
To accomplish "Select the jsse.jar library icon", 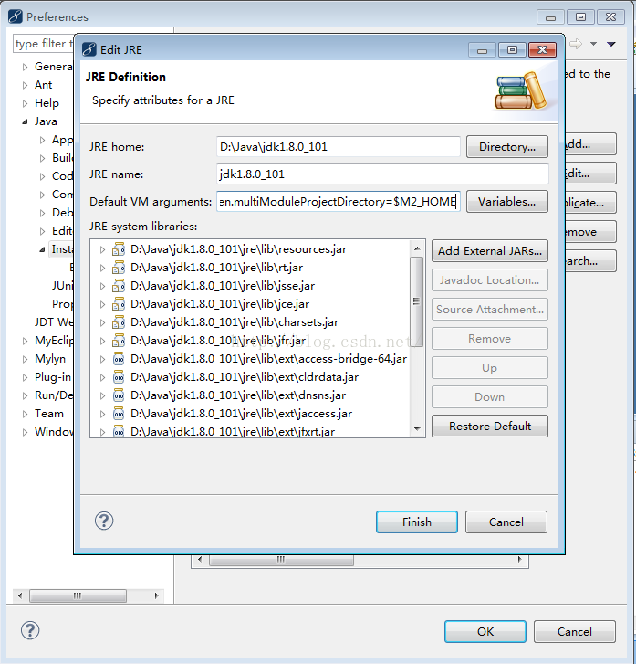I will [x=119, y=286].
